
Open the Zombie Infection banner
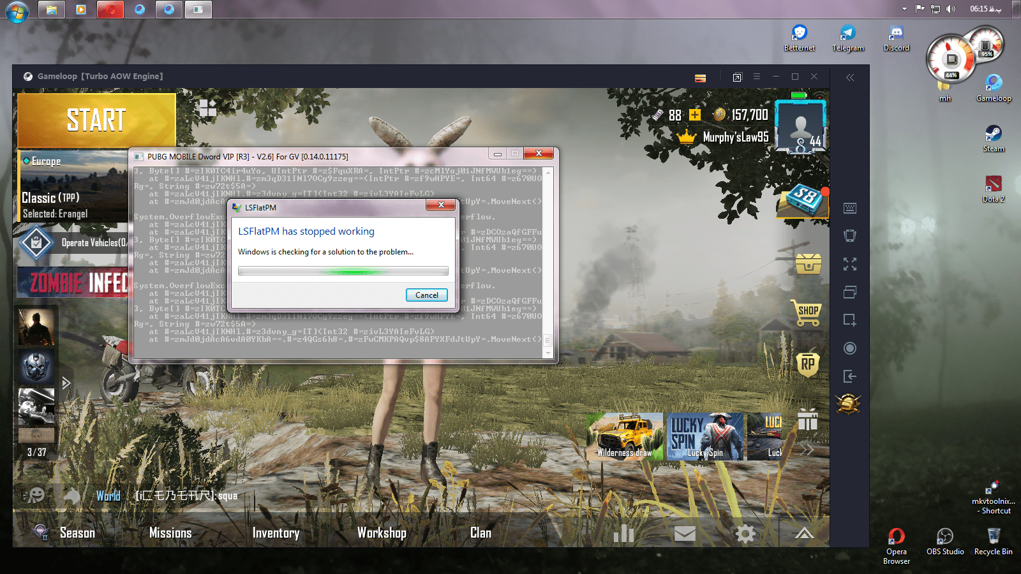click(73, 282)
